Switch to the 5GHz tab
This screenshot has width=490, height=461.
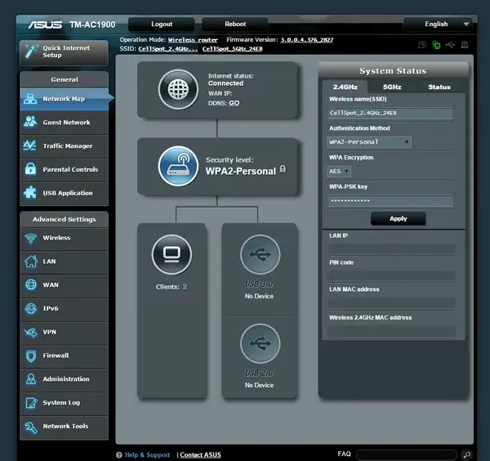pyautogui.click(x=392, y=87)
